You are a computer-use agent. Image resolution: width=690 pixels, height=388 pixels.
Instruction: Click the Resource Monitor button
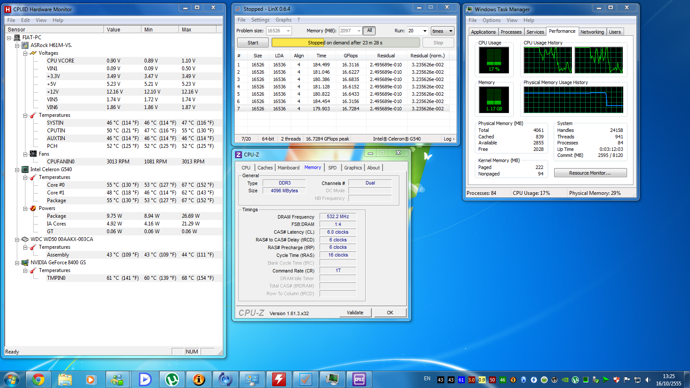(590, 173)
